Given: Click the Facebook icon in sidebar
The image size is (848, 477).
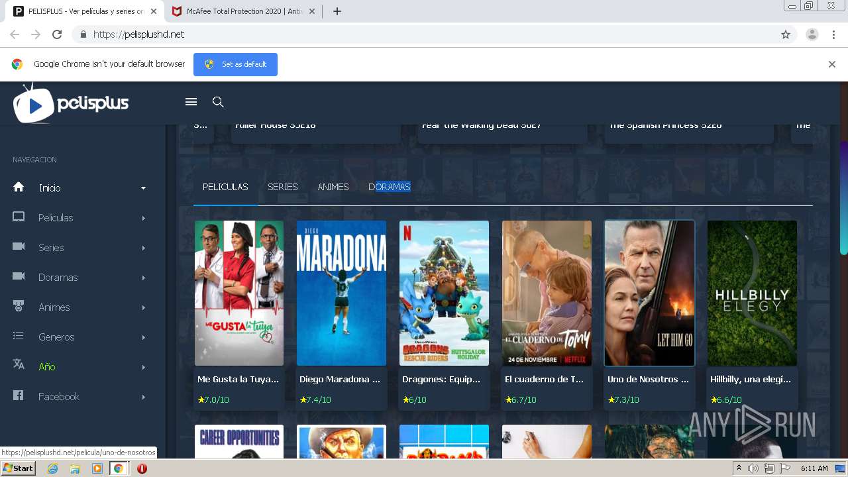Looking at the screenshot, I should click(19, 396).
